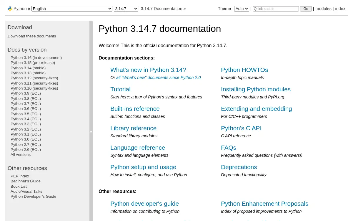This screenshot has width=353, height=221.
Task: Open Python 3.8 (EOL) docs
Action: (x=26, y=99)
